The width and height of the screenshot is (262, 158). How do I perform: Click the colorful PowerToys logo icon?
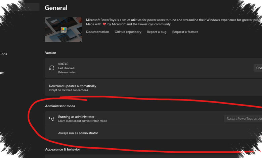tap(63, 30)
